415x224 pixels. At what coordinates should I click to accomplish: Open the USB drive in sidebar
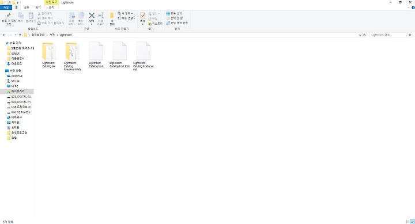[19, 107]
